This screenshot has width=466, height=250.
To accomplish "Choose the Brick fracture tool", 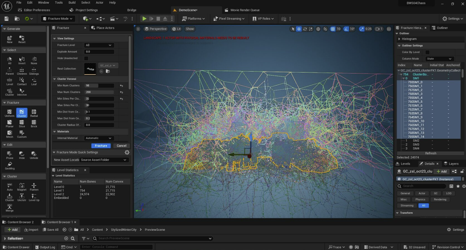I will (34, 123).
